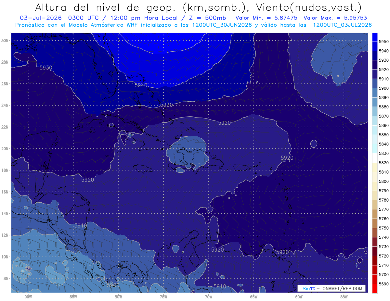390x301 pixels.
Task: Click the 'ONAMET/REP.DOM.' credit label
Action: coord(343,288)
